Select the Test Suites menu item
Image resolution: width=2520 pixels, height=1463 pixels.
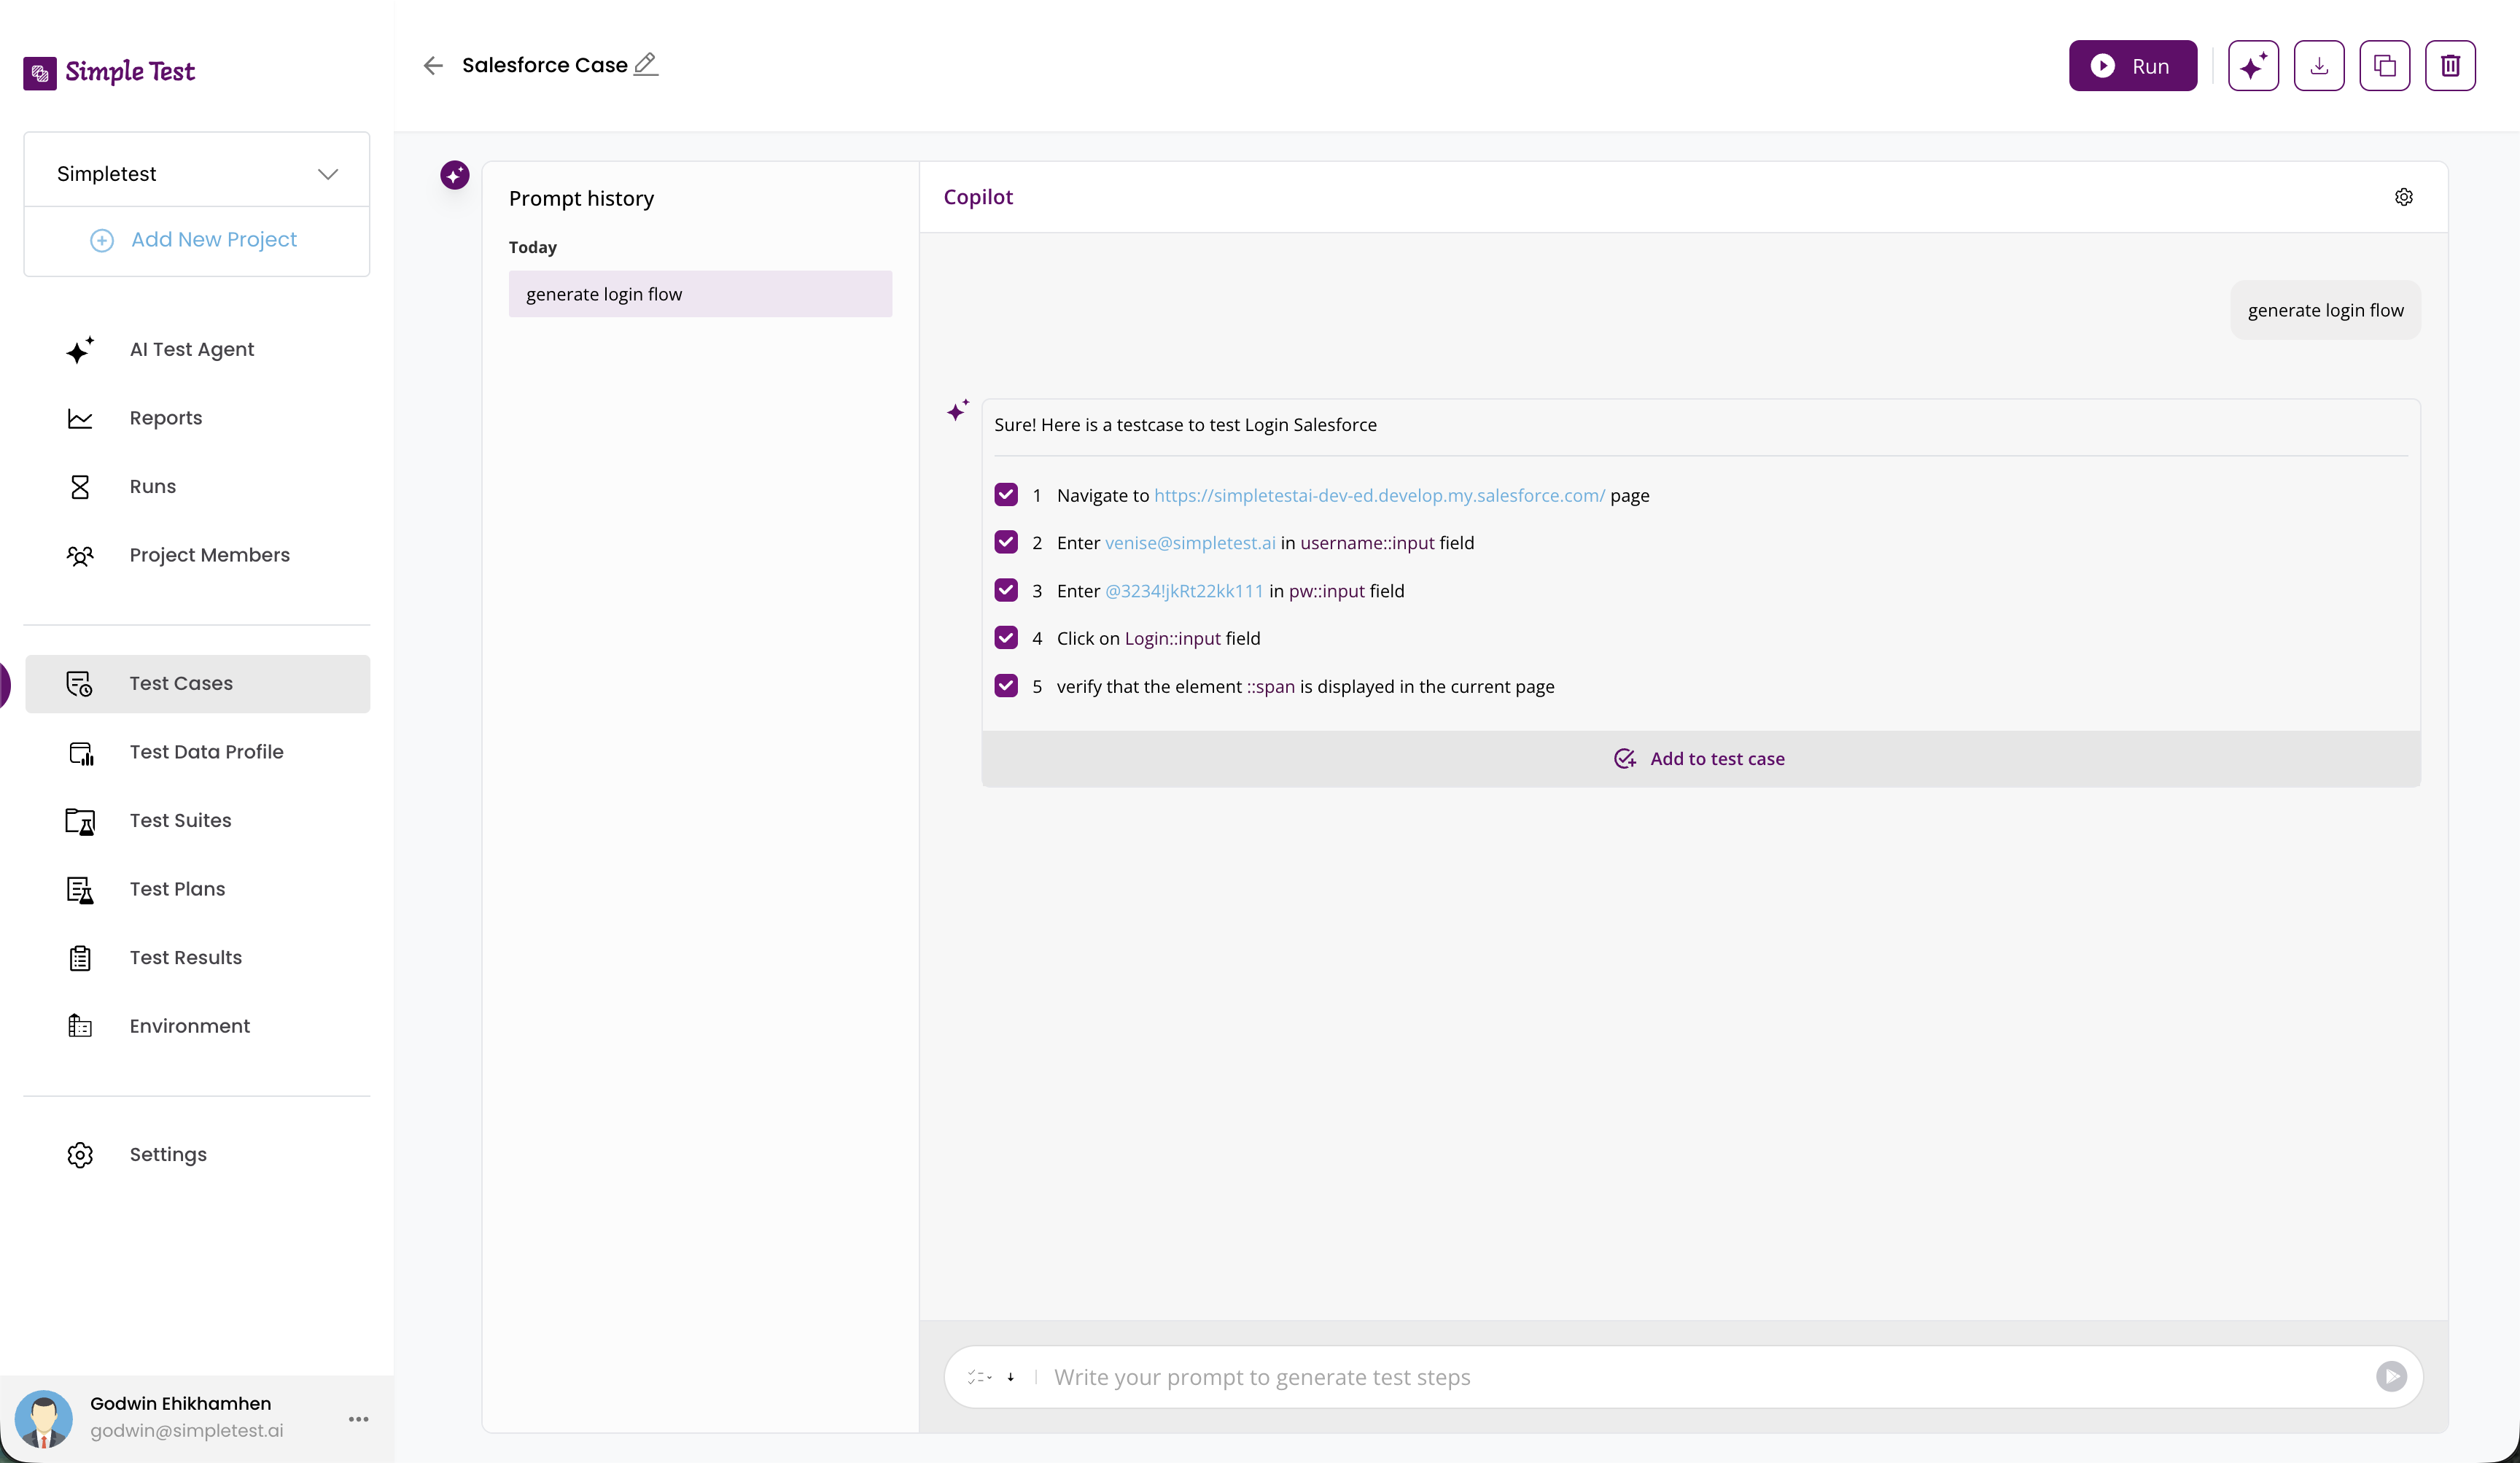click(x=180, y=820)
